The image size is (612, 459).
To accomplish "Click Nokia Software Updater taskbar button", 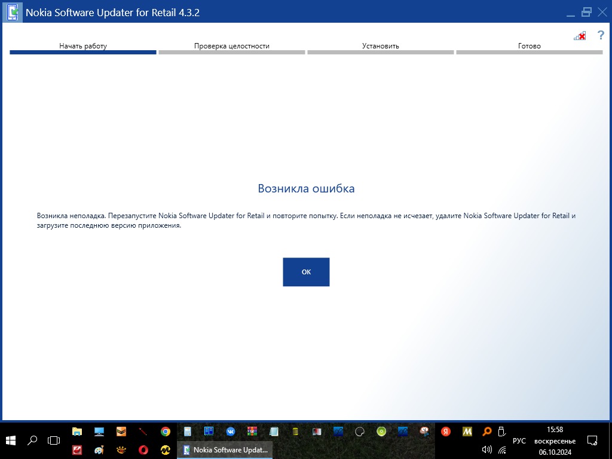I will pos(225,449).
